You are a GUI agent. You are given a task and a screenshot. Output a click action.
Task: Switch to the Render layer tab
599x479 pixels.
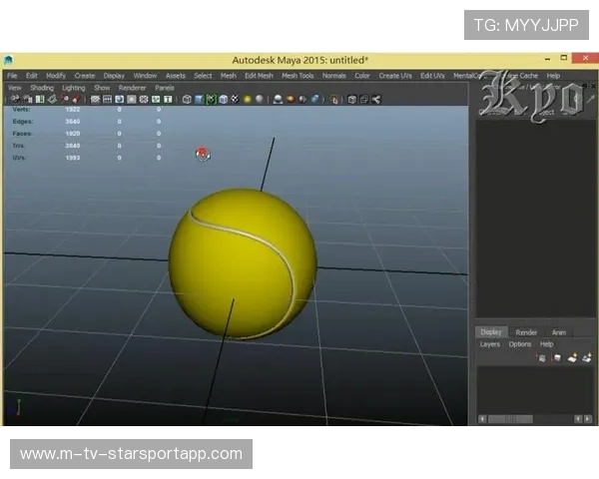(x=526, y=332)
